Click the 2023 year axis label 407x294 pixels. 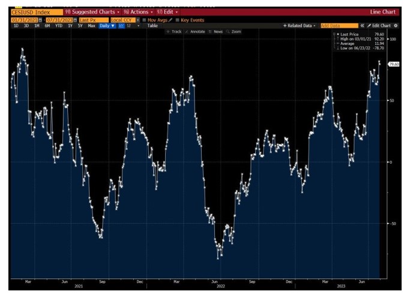(341, 286)
